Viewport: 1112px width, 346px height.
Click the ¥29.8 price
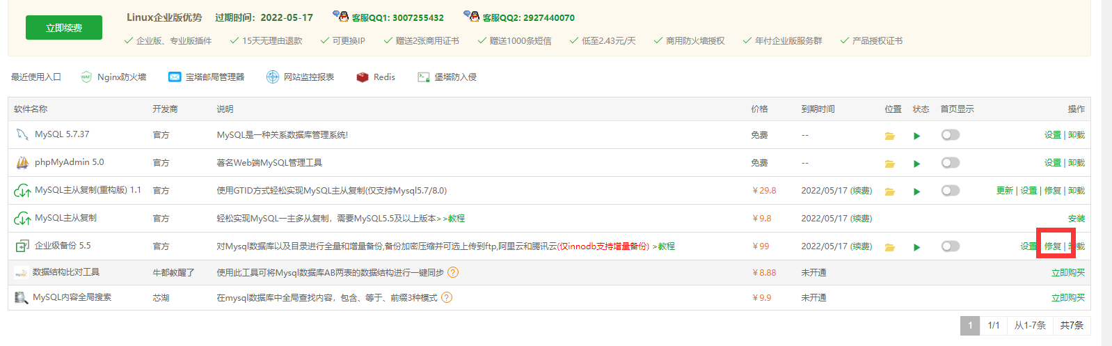(764, 191)
